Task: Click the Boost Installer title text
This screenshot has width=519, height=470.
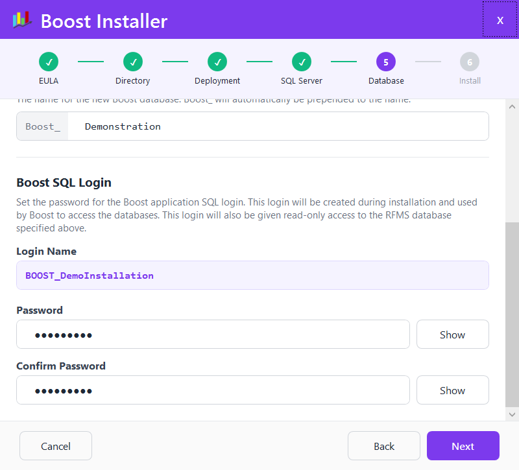Action: [104, 21]
